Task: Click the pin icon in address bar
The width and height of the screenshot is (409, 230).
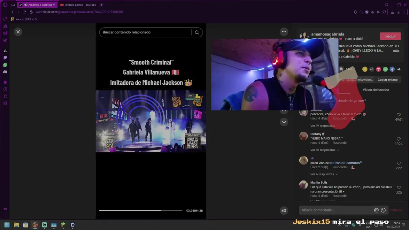Action: (355, 12)
